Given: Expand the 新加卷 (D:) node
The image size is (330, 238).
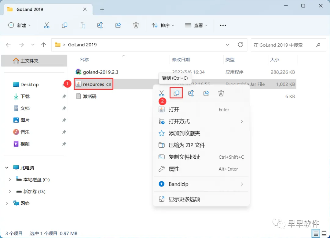Looking at the screenshot, I should coord(10,192).
